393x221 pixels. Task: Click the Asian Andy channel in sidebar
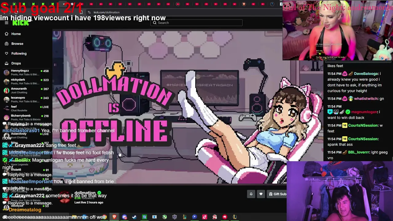pos(26,135)
